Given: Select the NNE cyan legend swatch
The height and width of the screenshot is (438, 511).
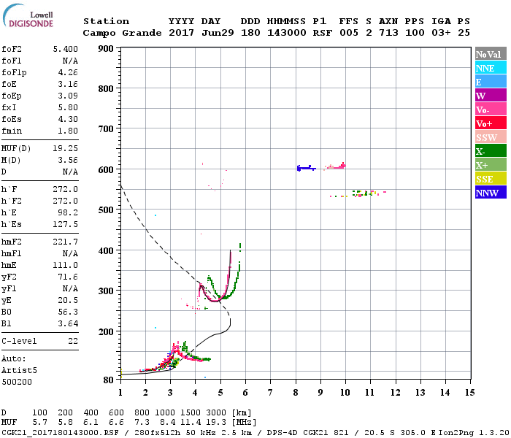Looking at the screenshot, I should 491,67.
